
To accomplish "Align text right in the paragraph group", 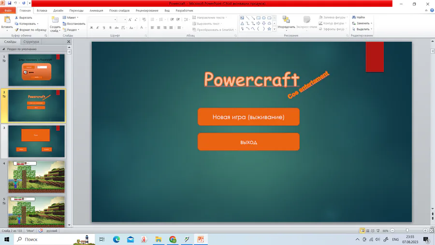I will [x=165, y=28].
